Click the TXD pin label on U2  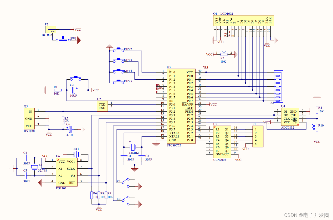(x=102, y=104)
